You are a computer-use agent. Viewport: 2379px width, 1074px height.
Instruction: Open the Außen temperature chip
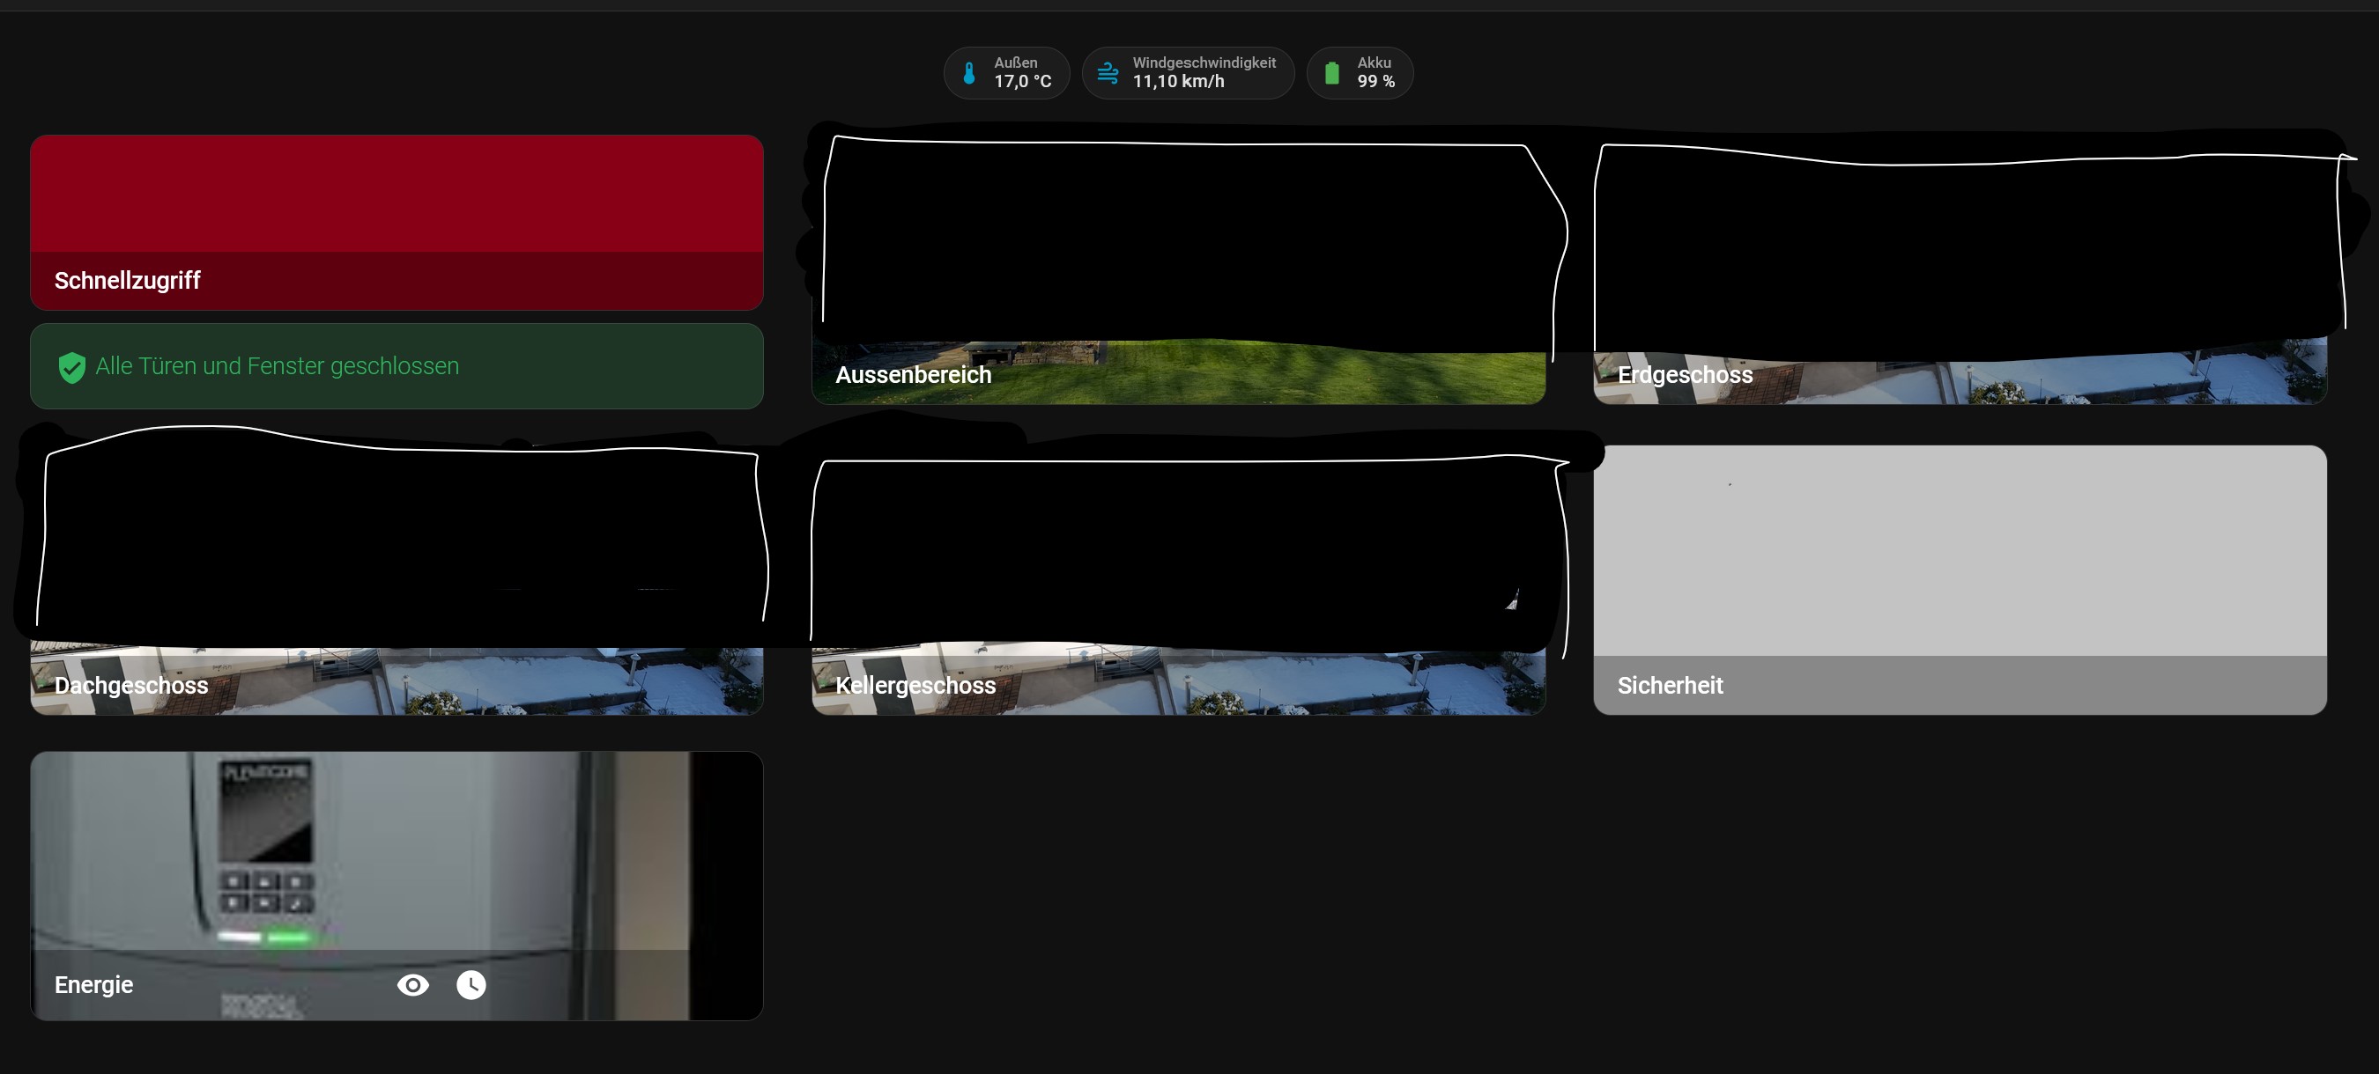[x=1006, y=73]
